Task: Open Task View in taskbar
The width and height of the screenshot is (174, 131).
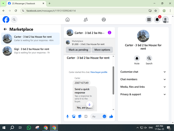Action: click(x=20, y=128)
